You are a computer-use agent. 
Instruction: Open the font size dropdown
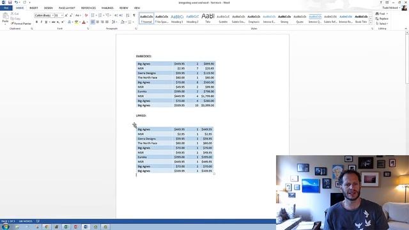click(x=62, y=15)
